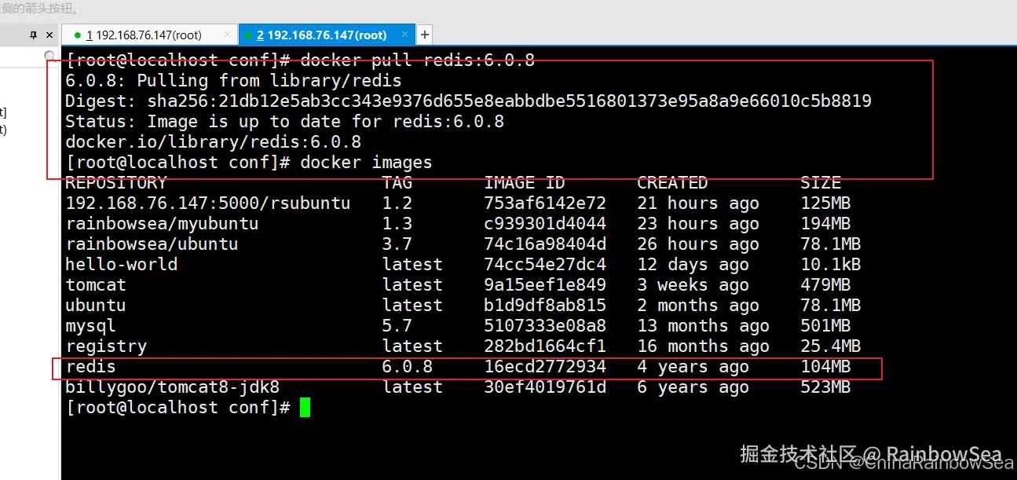Image resolution: width=1017 pixels, height=480 pixels.
Task: Click 'Status: Image is up to date' line
Action: pyautogui.click(x=284, y=121)
